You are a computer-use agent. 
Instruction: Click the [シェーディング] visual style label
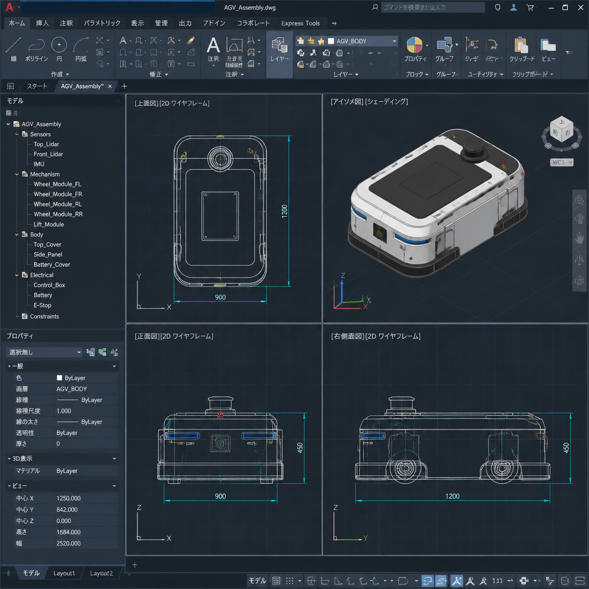pyautogui.click(x=387, y=102)
